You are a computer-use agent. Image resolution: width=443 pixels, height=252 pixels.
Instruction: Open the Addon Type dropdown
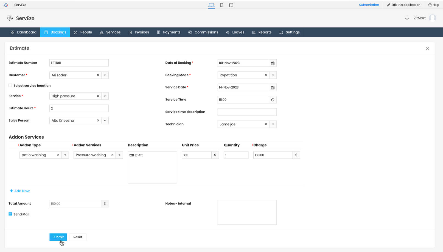click(x=65, y=155)
